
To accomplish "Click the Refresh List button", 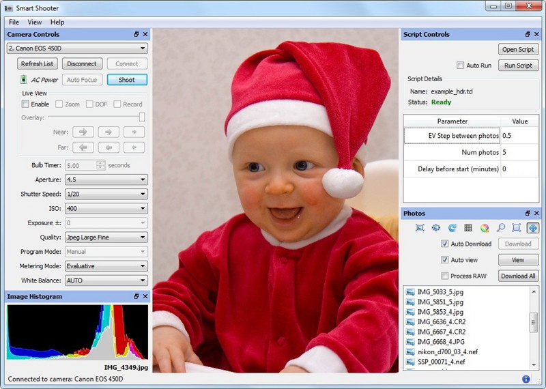I will coord(38,63).
